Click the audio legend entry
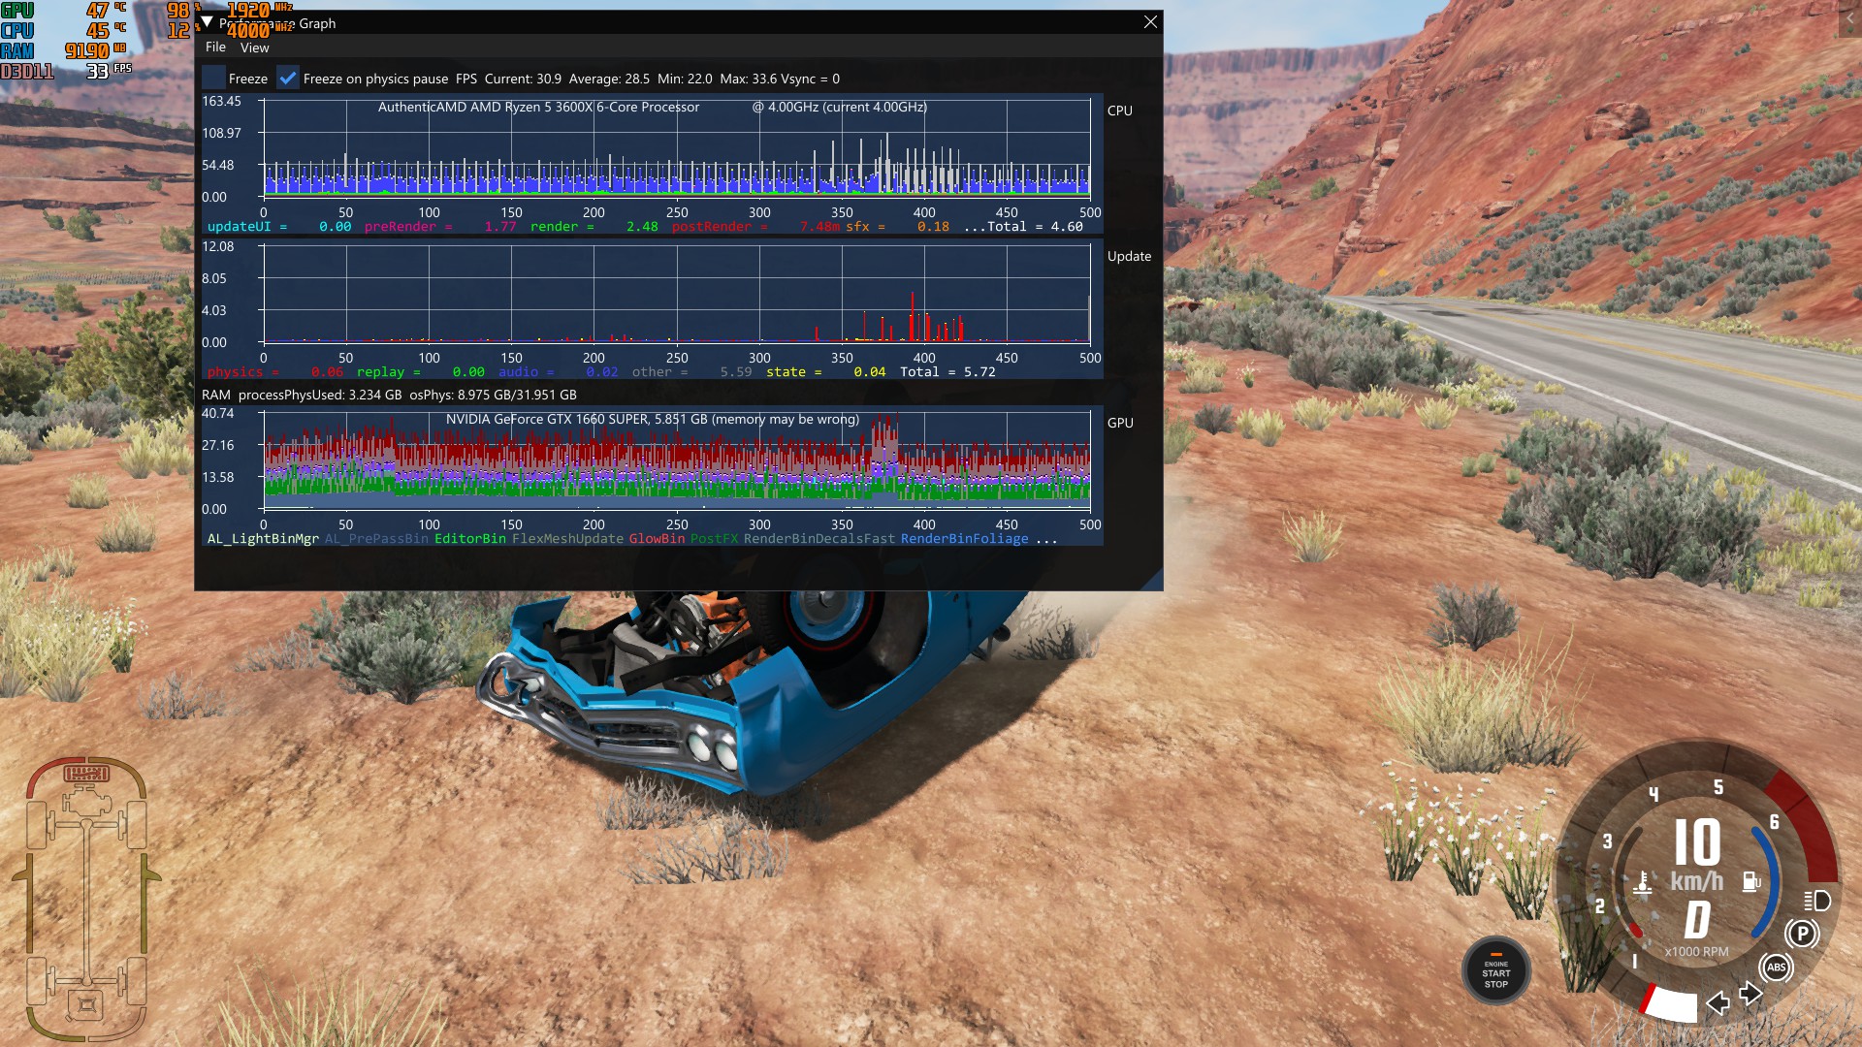Viewport: 1862px width, 1047px height. tap(558, 372)
